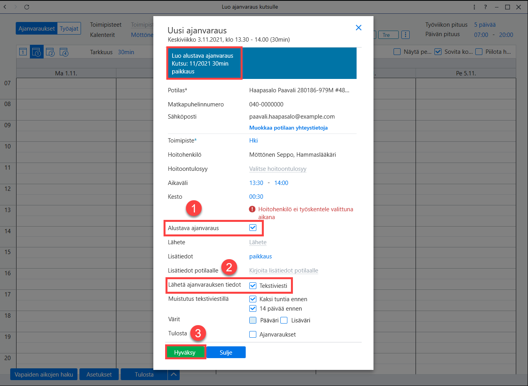Click the email paavali.haapasalo@example.com

[x=292, y=116]
